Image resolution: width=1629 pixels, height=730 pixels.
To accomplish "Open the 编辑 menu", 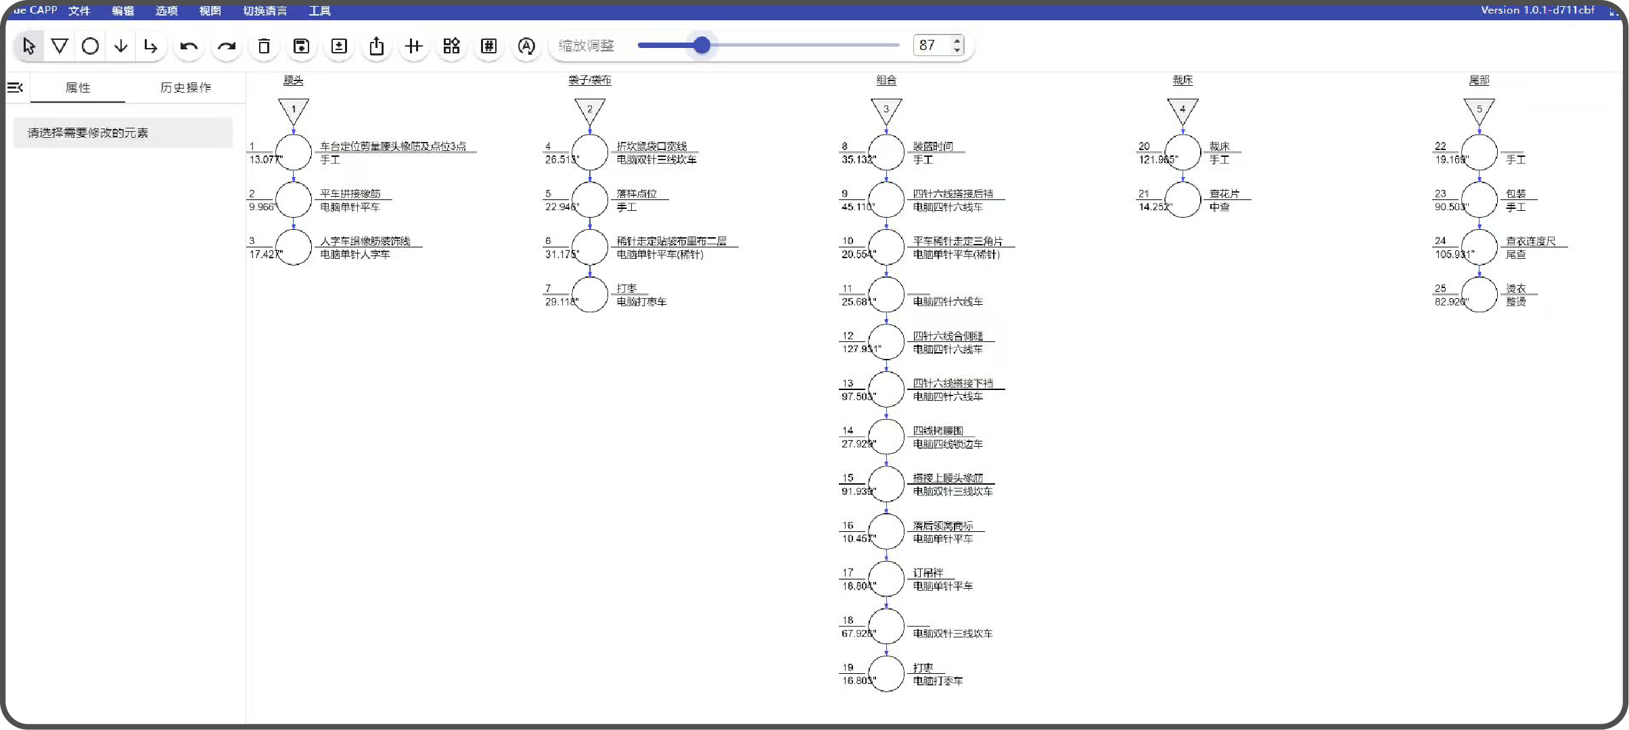I will click(x=123, y=11).
